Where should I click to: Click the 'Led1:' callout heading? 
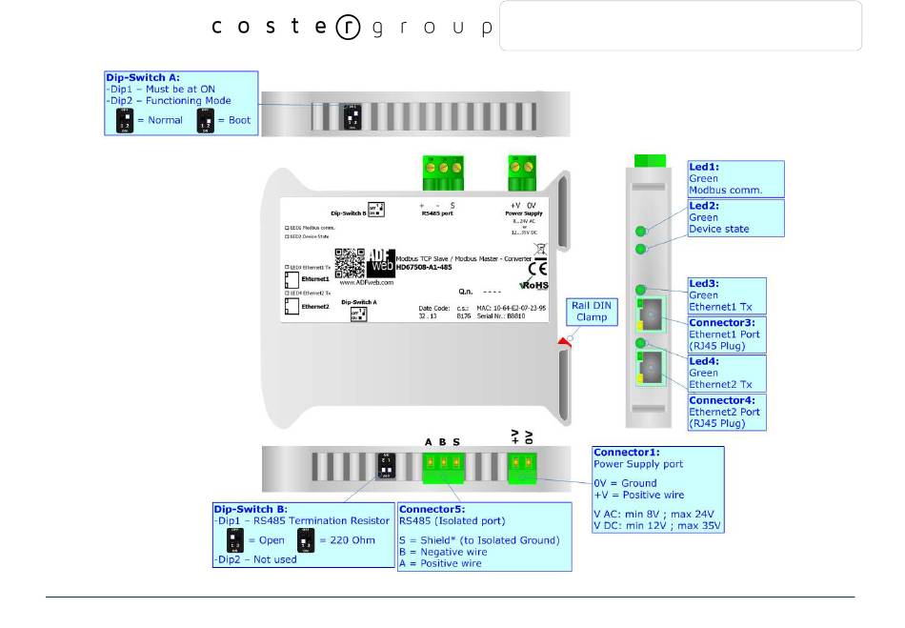(704, 167)
